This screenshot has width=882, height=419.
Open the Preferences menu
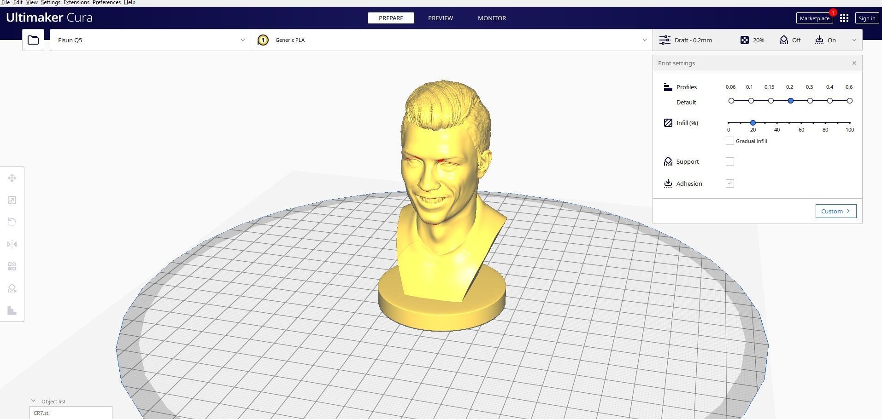point(106,3)
